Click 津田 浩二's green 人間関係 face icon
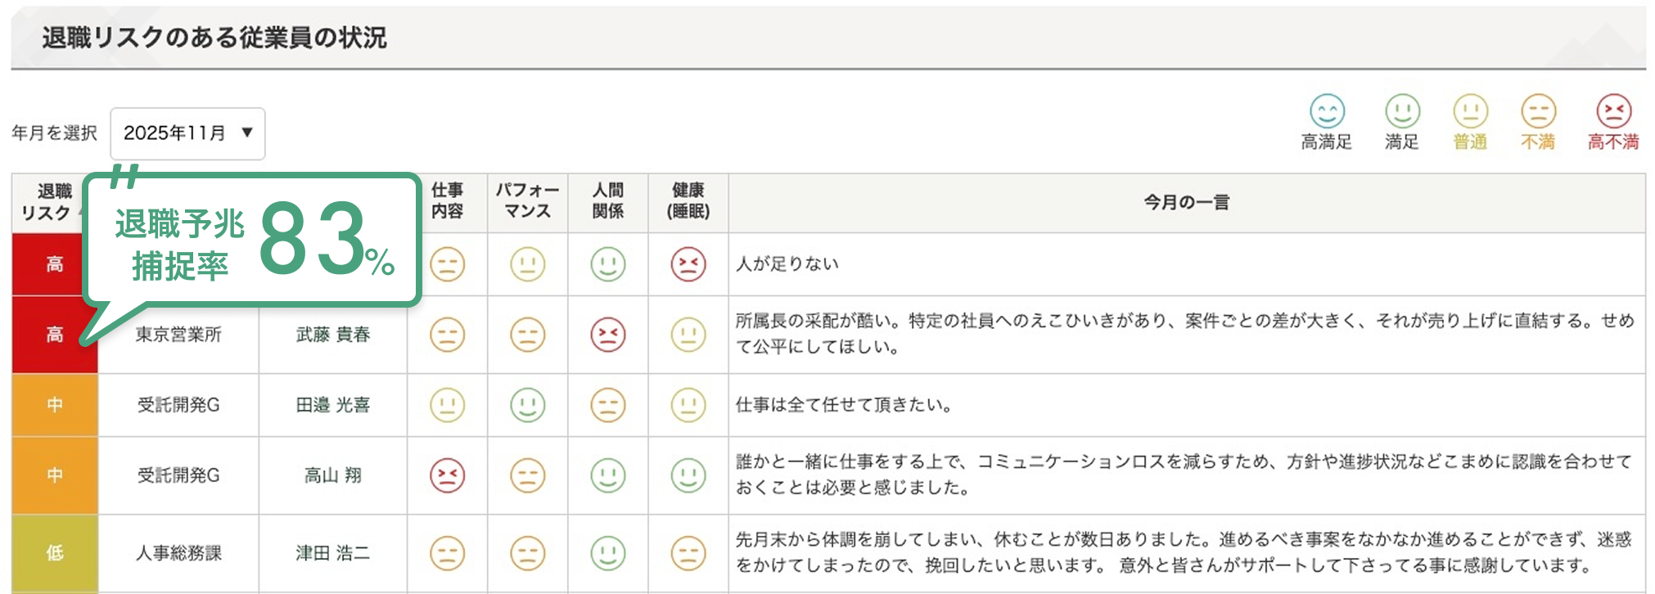 pyautogui.click(x=608, y=553)
